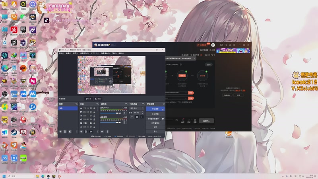The height and width of the screenshot is (179, 318).
Task: Add a scene with the Scenes plus icon
Action: coord(60,132)
